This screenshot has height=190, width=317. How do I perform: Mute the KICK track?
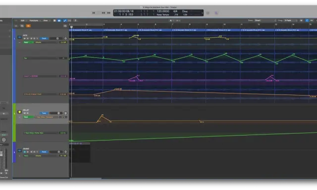[x=25, y=39]
